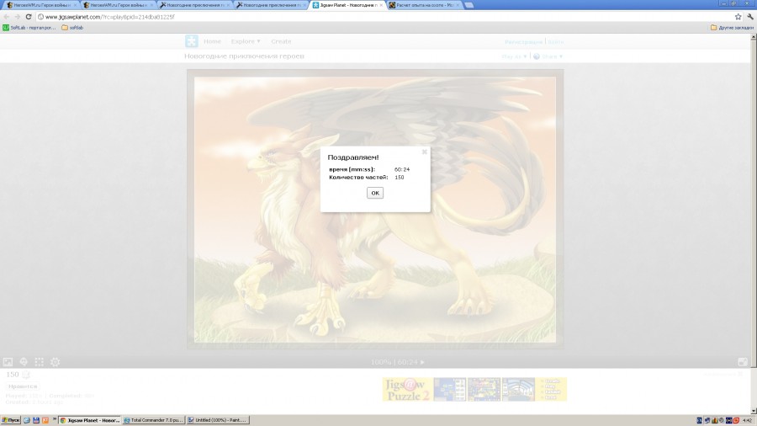The height and width of the screenshot is (426, 757).
Task: Click the Пуск start button
Action: point(11,420)
